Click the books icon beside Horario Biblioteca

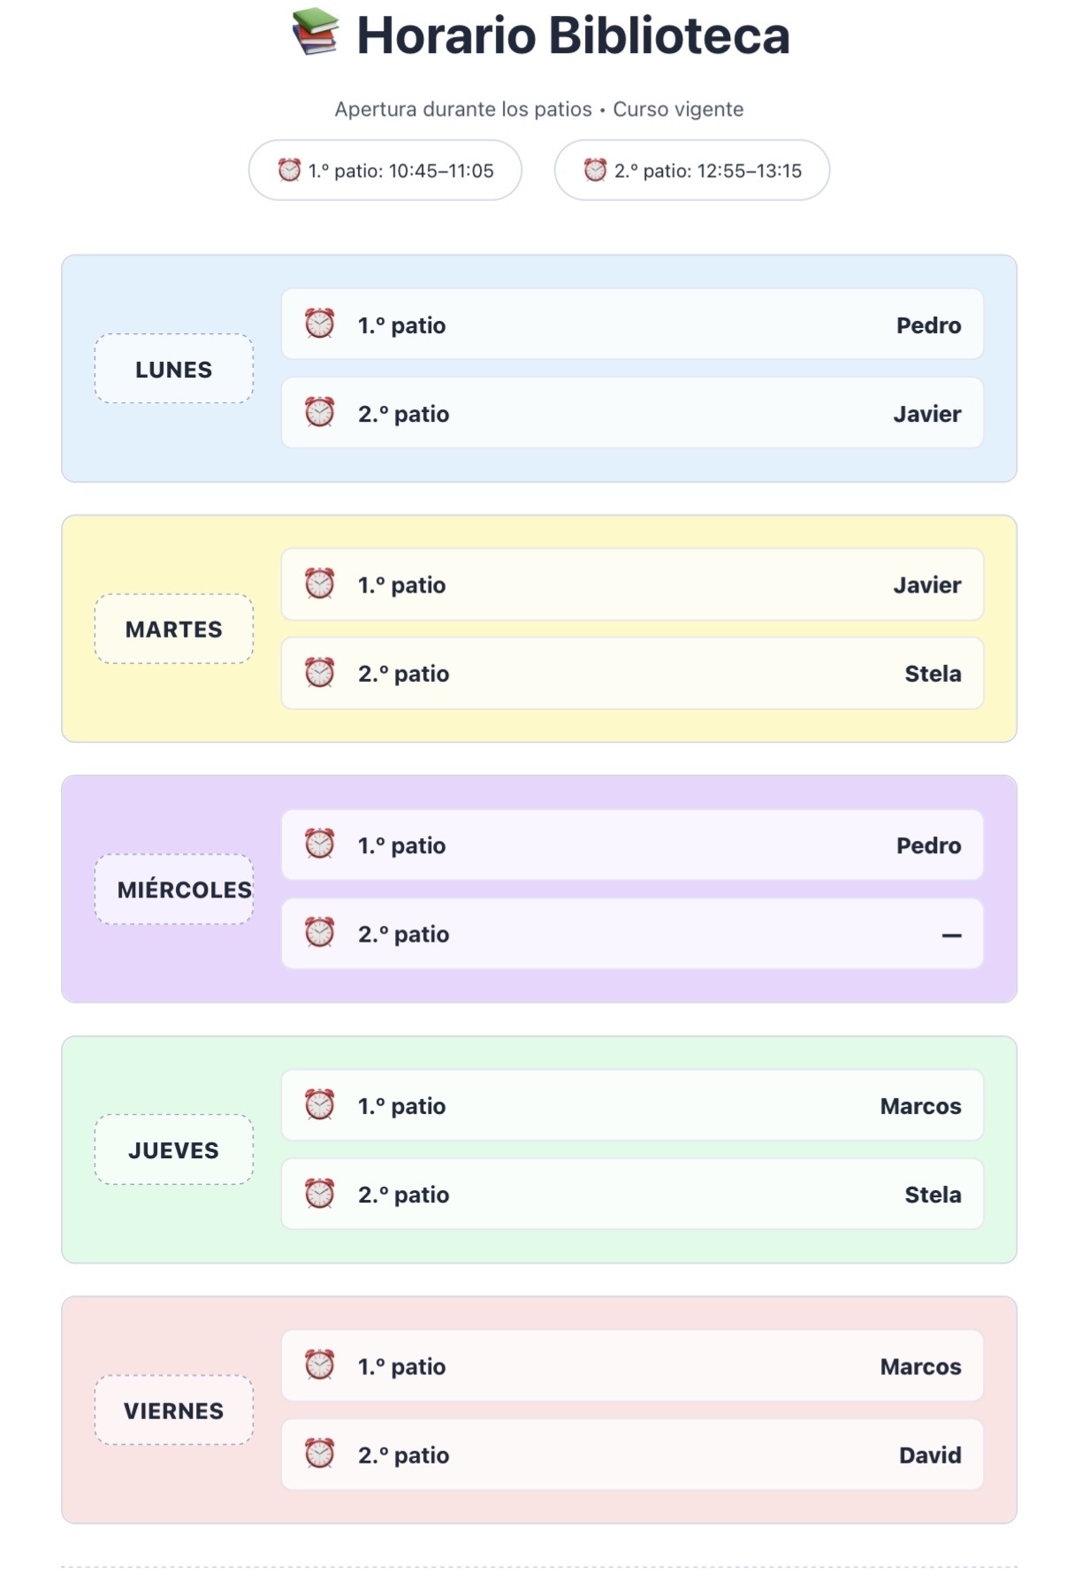(316, 33)
